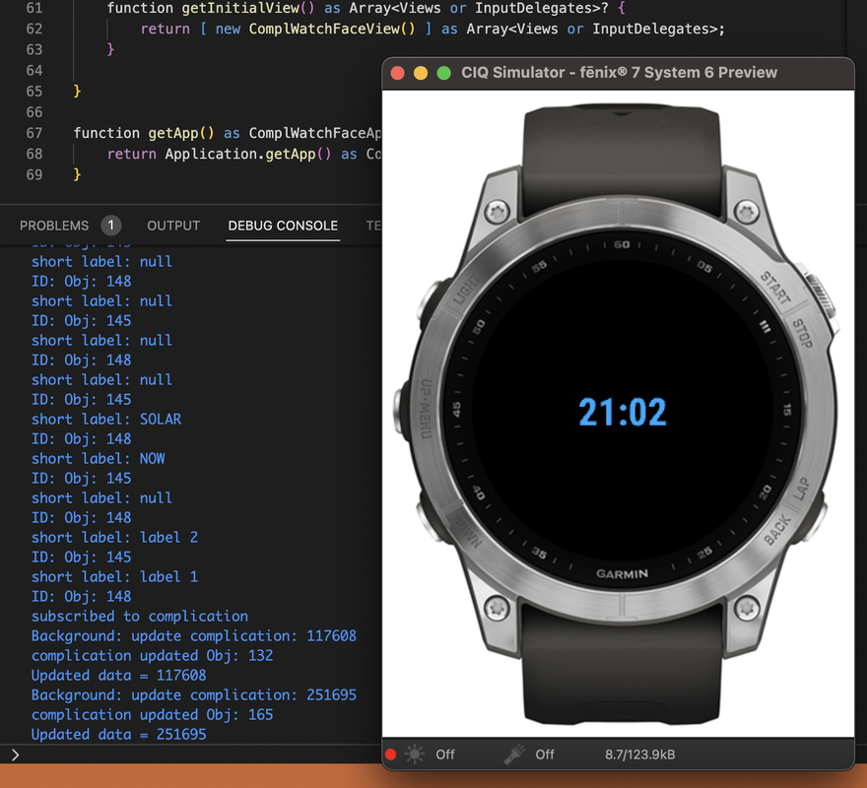Click 'Background: update complication: 117608' console line
Screen dimensions: 867x788
click(x=193, y=636)
